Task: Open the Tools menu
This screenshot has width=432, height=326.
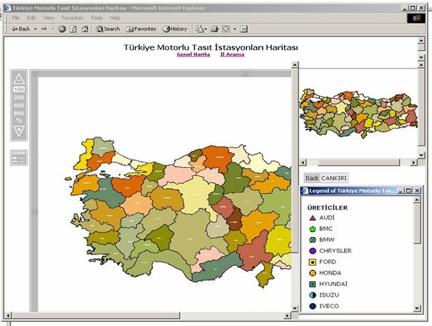Action: pos(96,17)
